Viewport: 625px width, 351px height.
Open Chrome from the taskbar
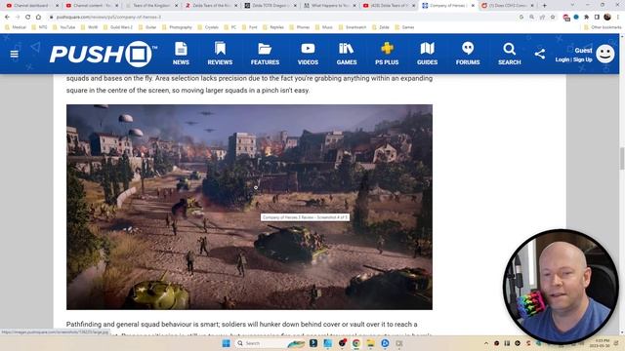coord(355,343)
